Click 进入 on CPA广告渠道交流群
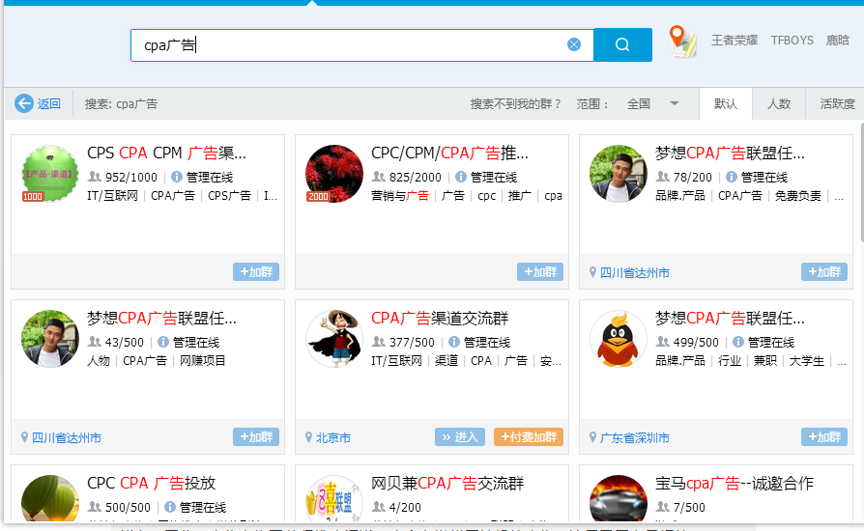The height and width of the screenshot is (531, 864). click(x=460, y=437)
